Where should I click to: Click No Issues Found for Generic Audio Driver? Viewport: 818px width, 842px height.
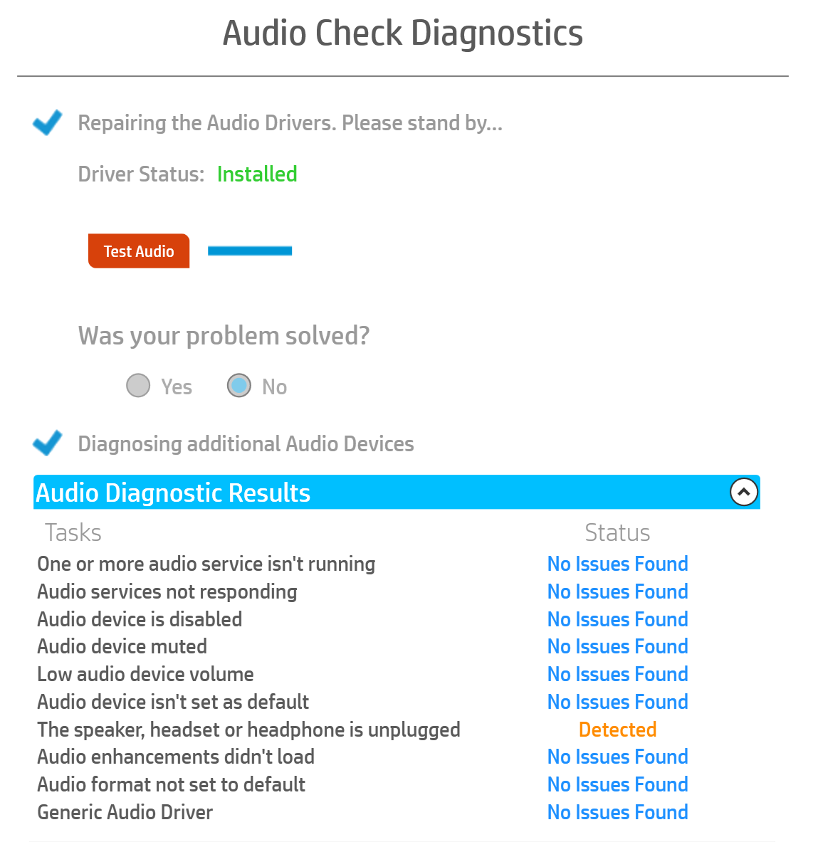click(617, 812)
